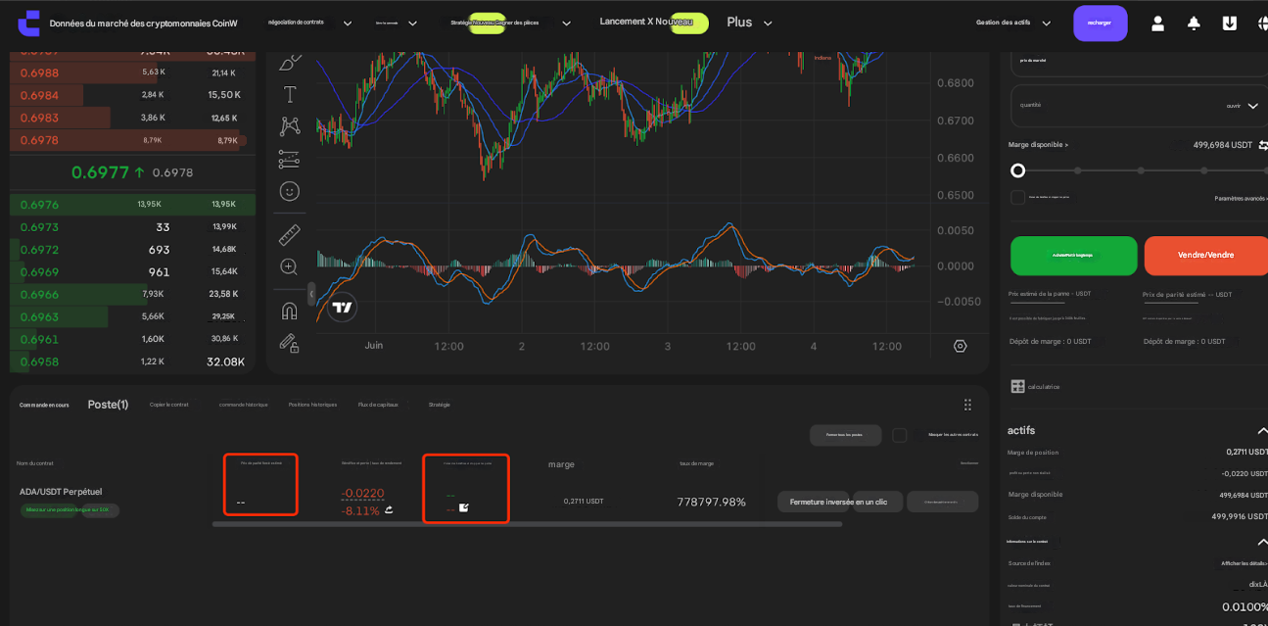This screenshot has width=1268, height=626.
Task: Click the transfer icon beside 499,6984 USDT
Action: point(1263,145)
